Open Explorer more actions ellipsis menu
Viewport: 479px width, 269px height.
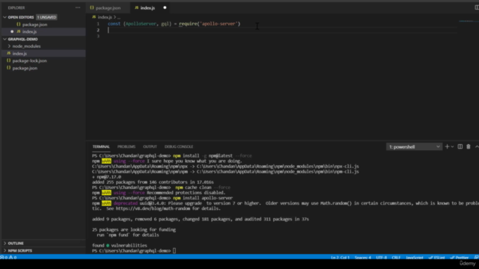[78, 7]
